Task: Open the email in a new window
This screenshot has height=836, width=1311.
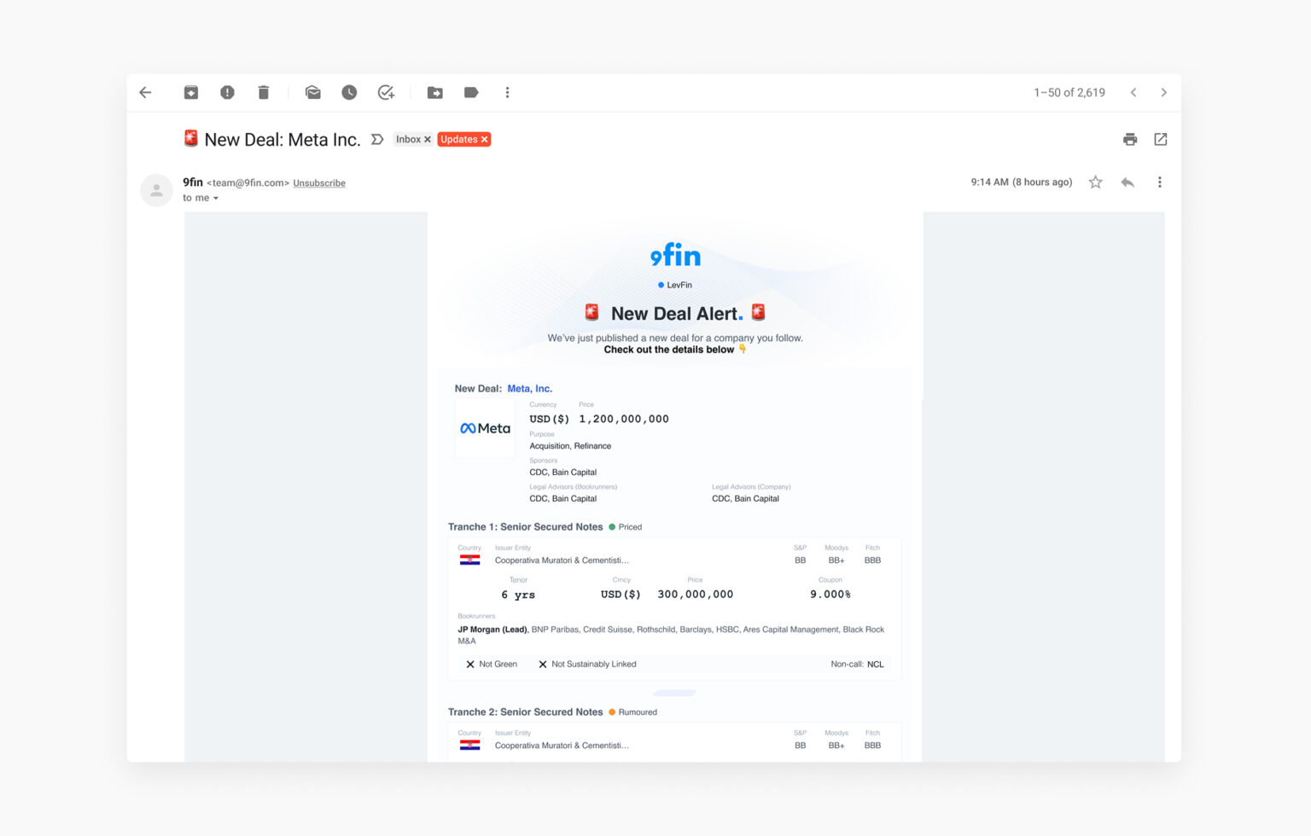Action: coord(1161,139)
